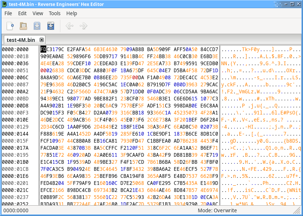Click hex group 4E4EEA28 at row 0000:0036
The width and height of the screenshot is (303, 216).
[x=52, y=64]
